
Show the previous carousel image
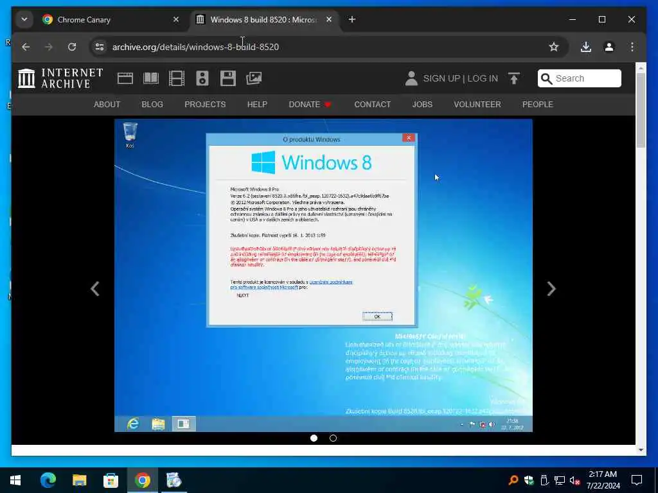click(x=95, y=288)
